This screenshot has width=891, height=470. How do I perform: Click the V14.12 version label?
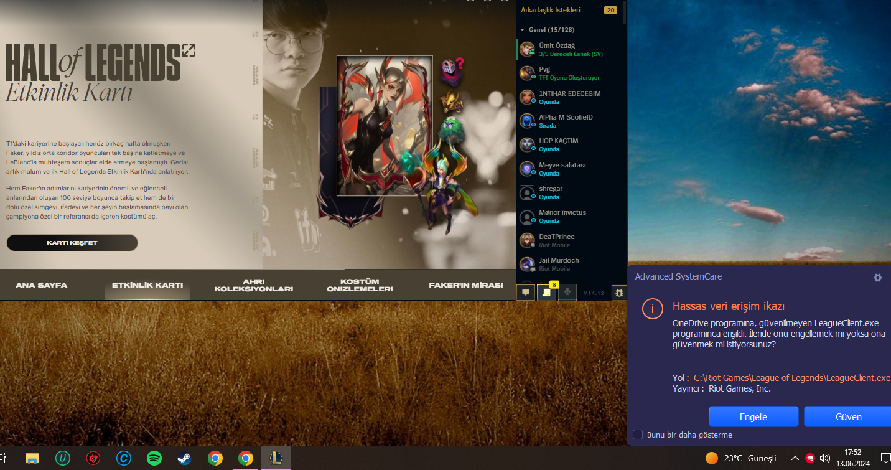click(594, 293)
